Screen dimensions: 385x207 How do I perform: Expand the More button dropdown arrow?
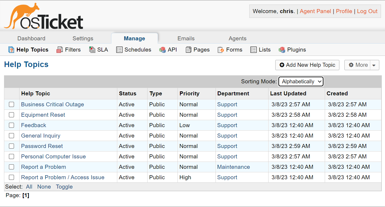click(375, 65)
